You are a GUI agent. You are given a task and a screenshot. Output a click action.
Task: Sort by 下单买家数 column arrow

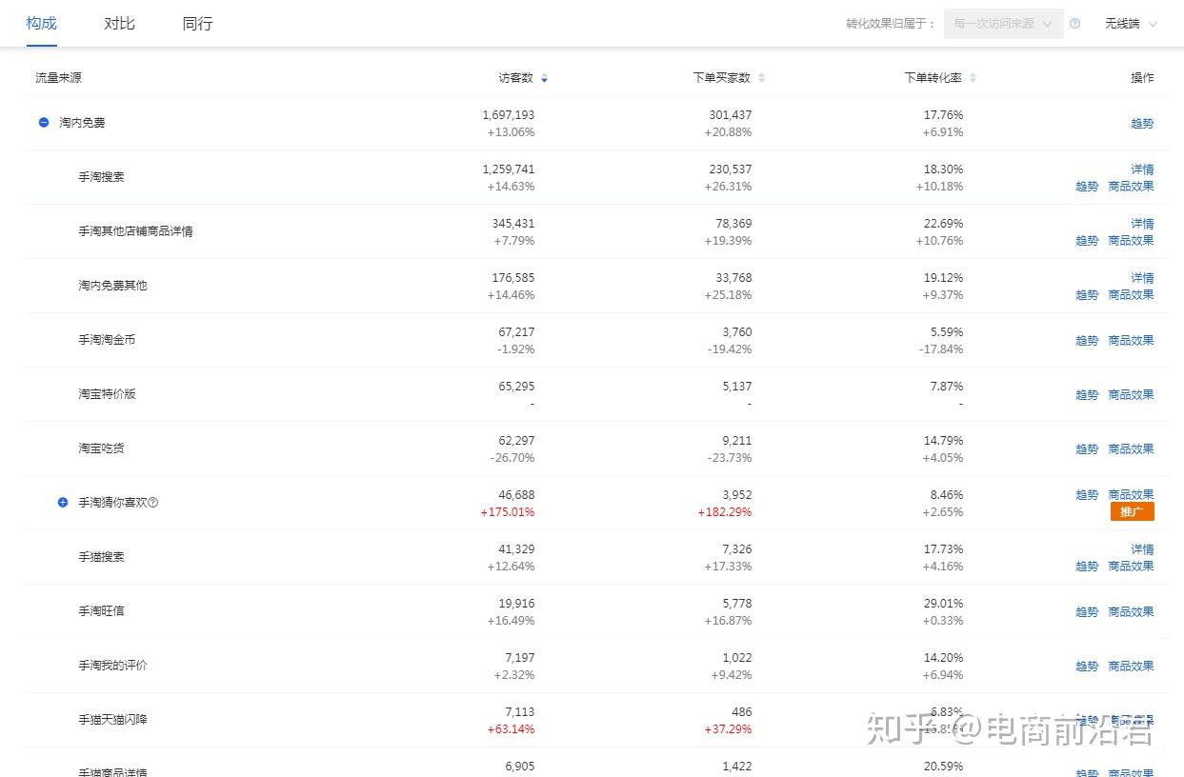(761, 78)
